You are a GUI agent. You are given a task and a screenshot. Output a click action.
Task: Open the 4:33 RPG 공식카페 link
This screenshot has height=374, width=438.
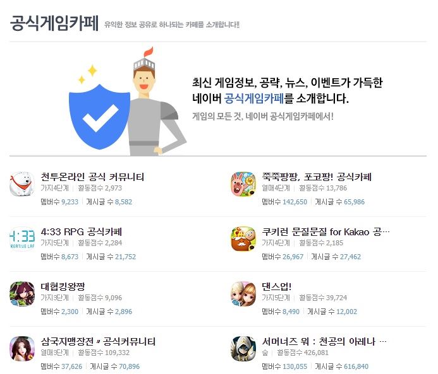pyautogui.click(x=82, y=232)
